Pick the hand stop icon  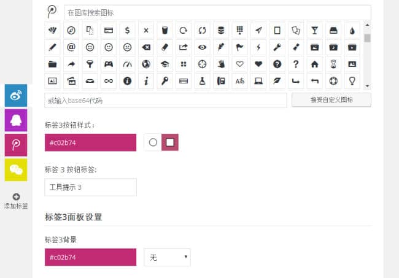click(221, 64)
